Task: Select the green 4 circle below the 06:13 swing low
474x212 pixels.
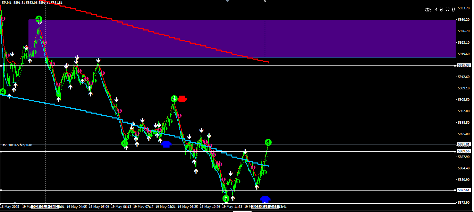Action: click(125, 143)
